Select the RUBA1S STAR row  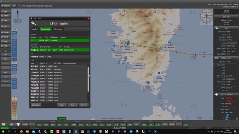pyautogui.click(x=59, y=91)
